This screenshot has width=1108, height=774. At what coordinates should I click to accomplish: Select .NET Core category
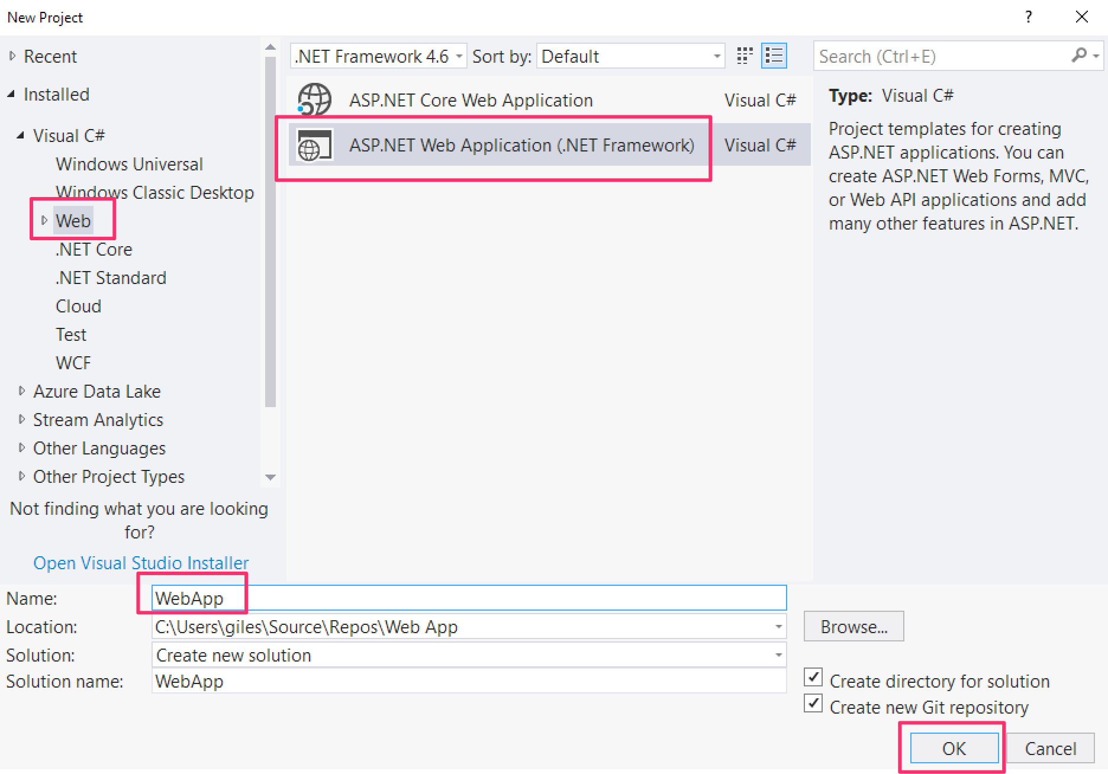[94, 249]
